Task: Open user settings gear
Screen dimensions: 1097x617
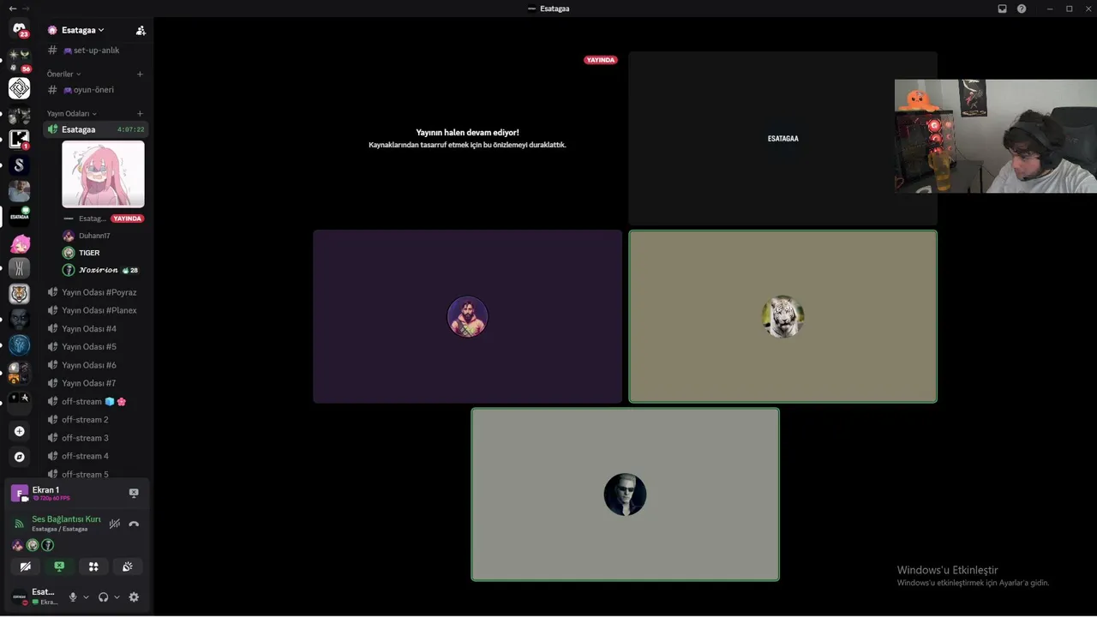Action: 134,597
